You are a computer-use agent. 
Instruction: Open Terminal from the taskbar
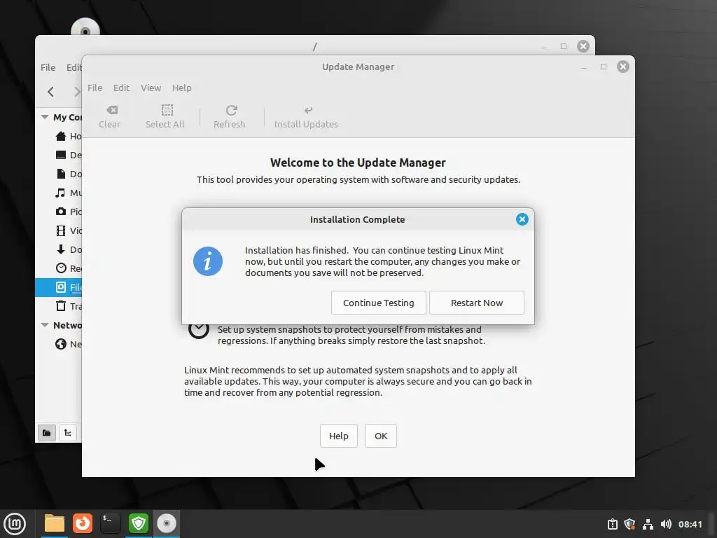pyautogui.click(x=111, y=524)
